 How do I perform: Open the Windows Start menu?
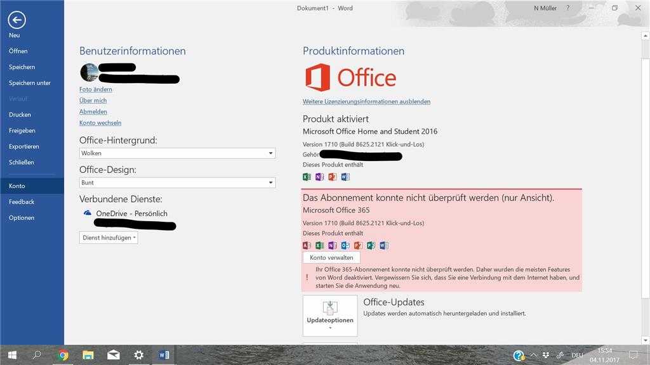tap(13, 355)
